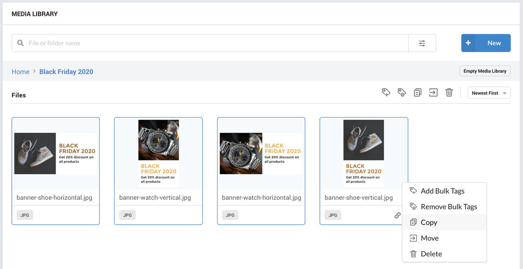Click Remove Bulk Tags menu entry
The width and height of the screenshot is (523, 269).
coord(448,206)
